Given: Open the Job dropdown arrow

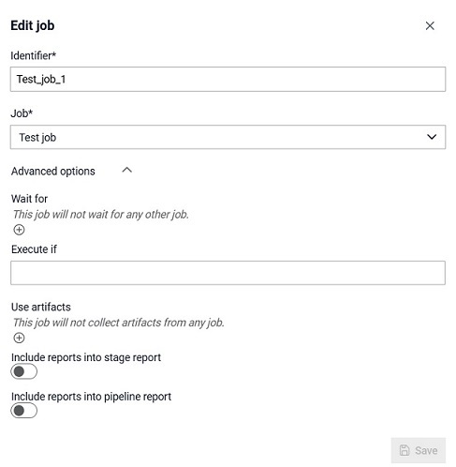Looking at the screenshot, I should tap(432, 137).
